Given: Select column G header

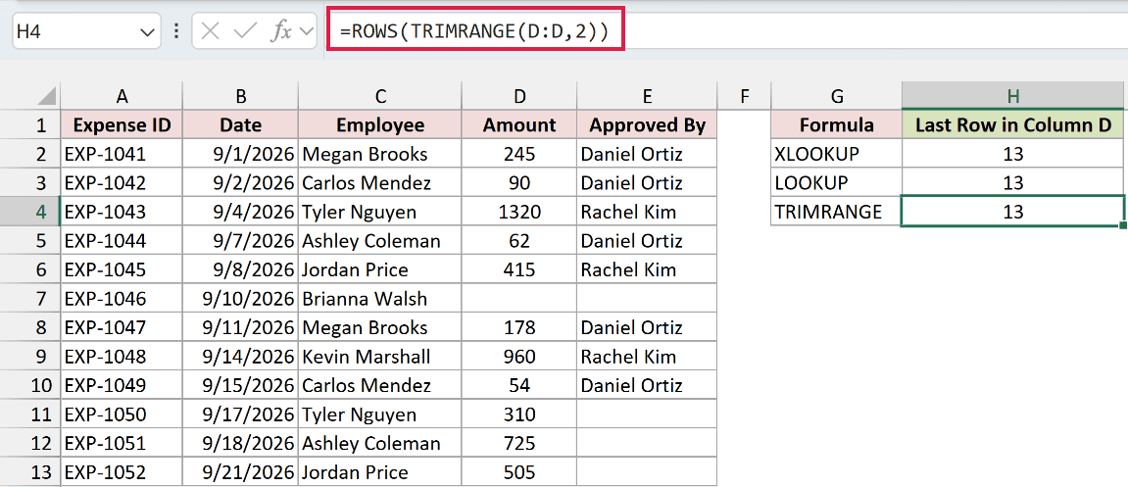Looking at the screenshot, I should (836, 96).
